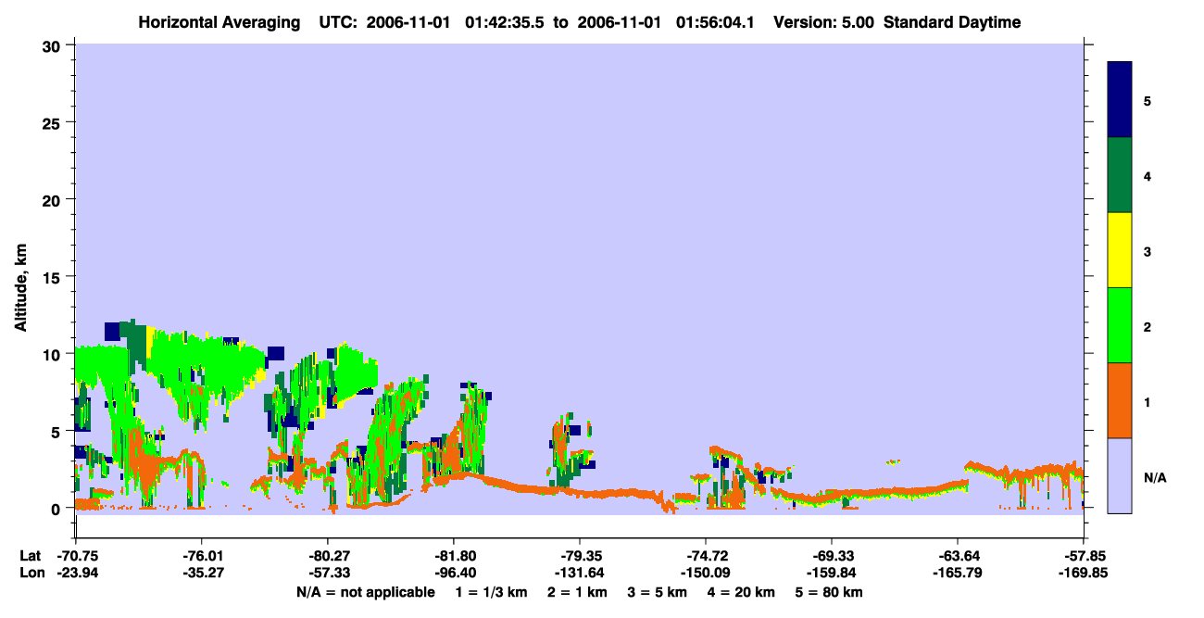Click longitude value -96.40
The width and height of the screenshot is (1204, 618).
point(454,573)
